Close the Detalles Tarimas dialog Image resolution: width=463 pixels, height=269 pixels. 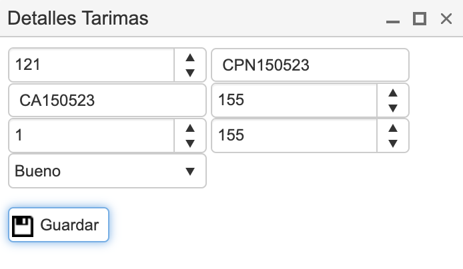(446, 19)
